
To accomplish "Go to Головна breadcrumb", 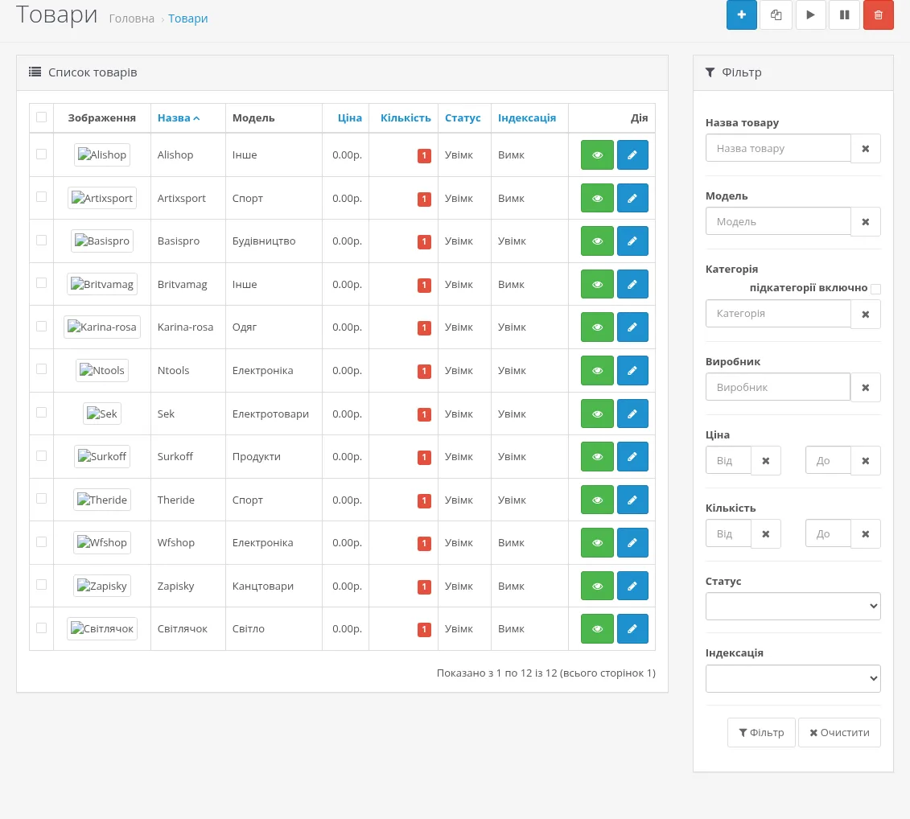I will 132,19.
